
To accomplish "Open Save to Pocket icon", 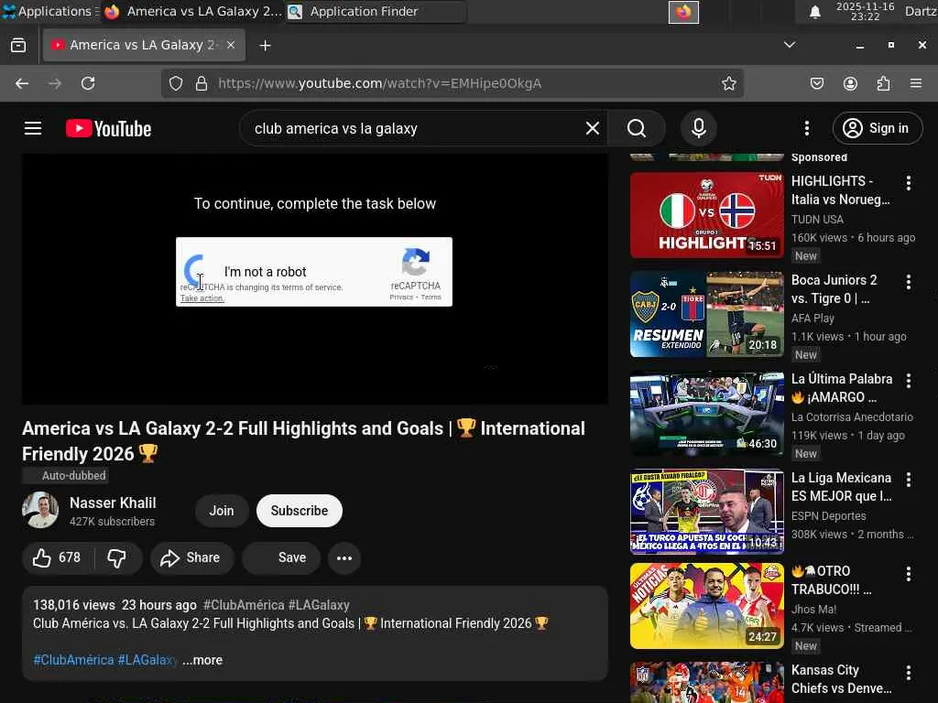I will click(817, 83).
